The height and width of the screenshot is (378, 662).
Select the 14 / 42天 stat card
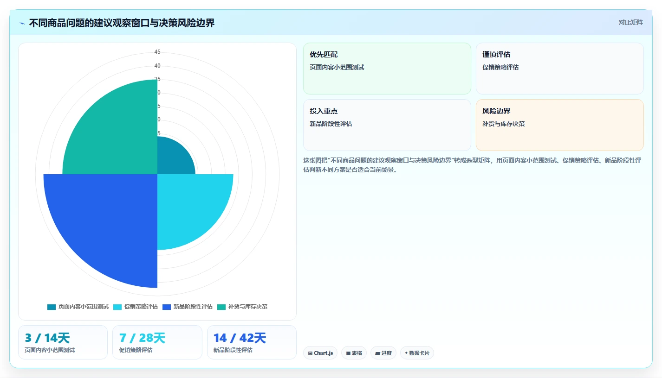pos(252,342)
